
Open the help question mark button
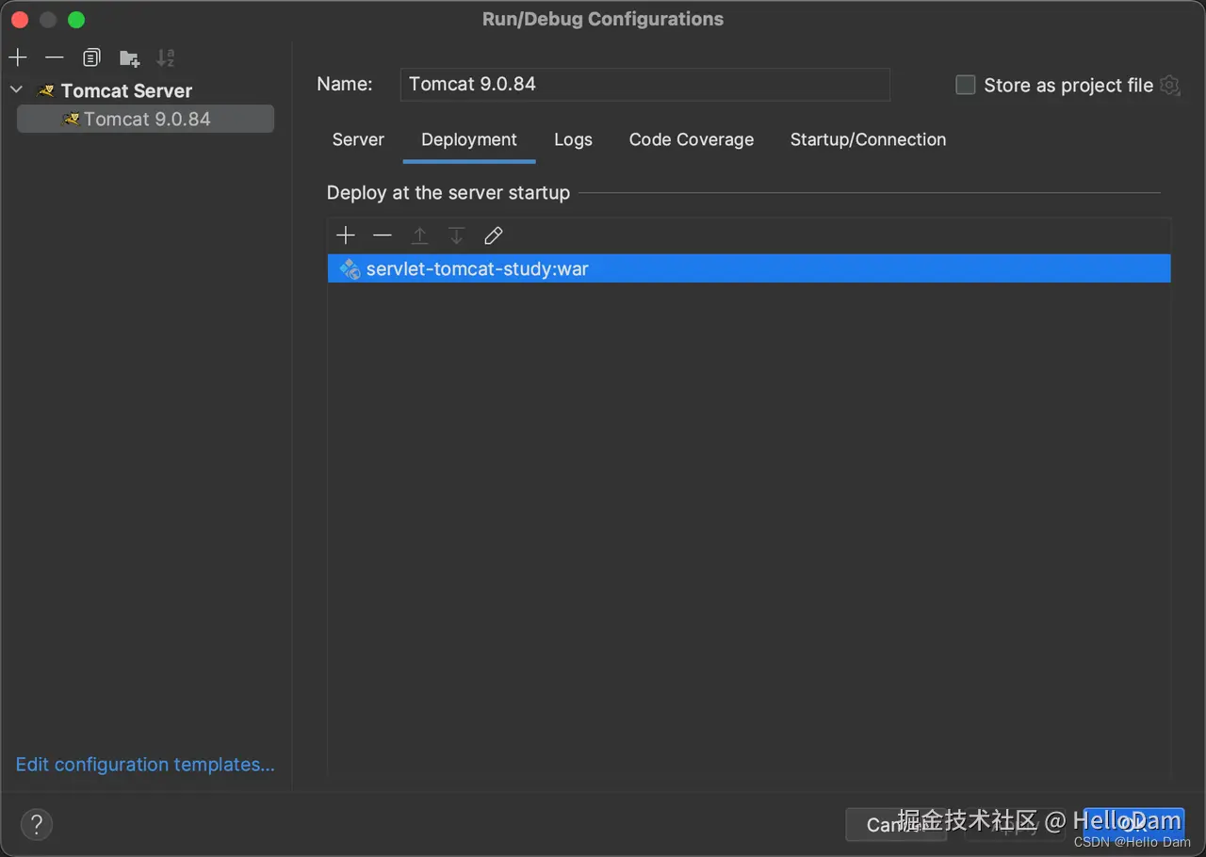pos(37,824)
